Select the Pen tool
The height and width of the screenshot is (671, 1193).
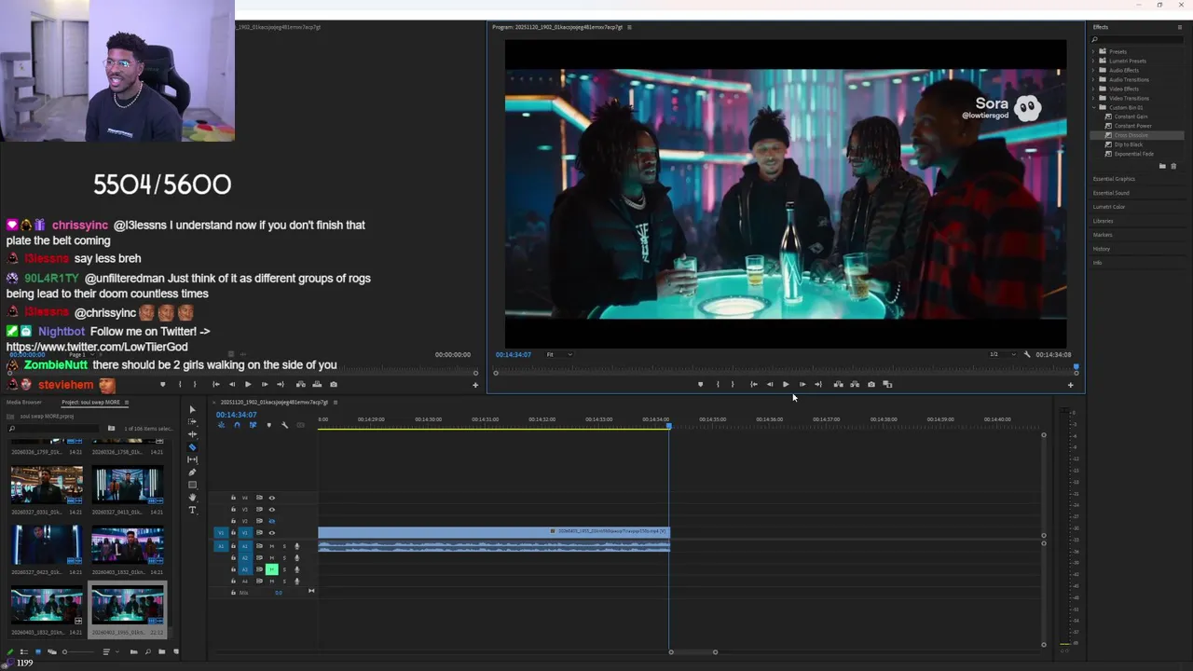click(193, 472)
